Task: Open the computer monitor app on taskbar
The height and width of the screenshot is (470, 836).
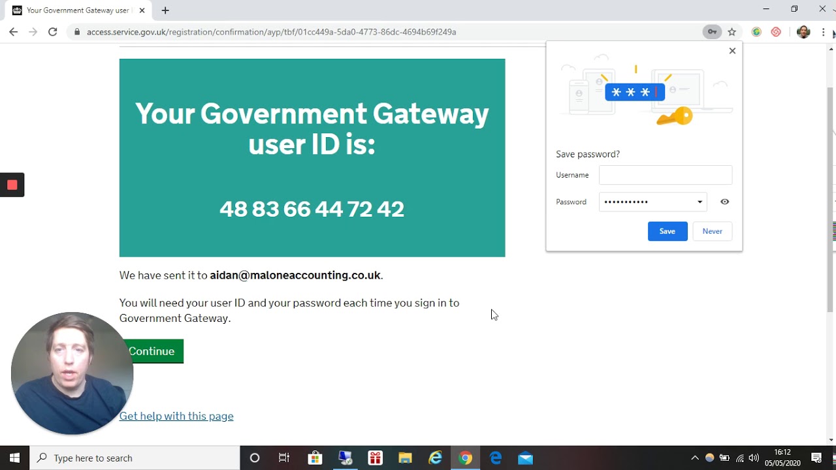Action: (346, 458)
